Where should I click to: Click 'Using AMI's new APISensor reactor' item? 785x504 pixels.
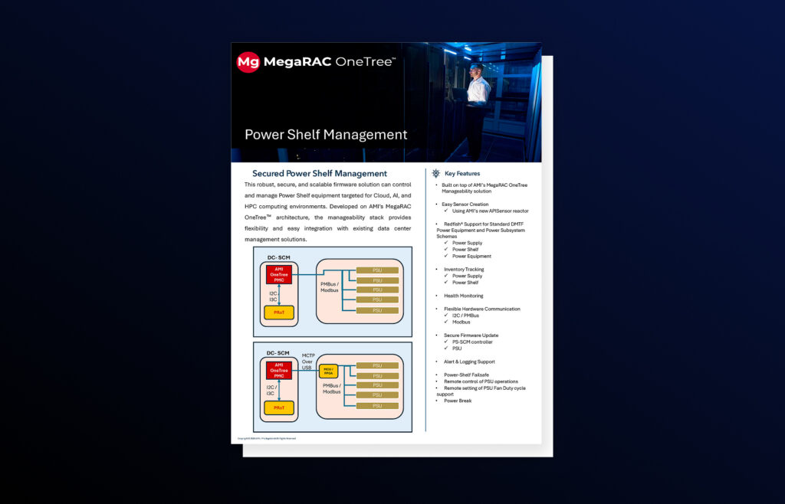[x=490, y=211]
